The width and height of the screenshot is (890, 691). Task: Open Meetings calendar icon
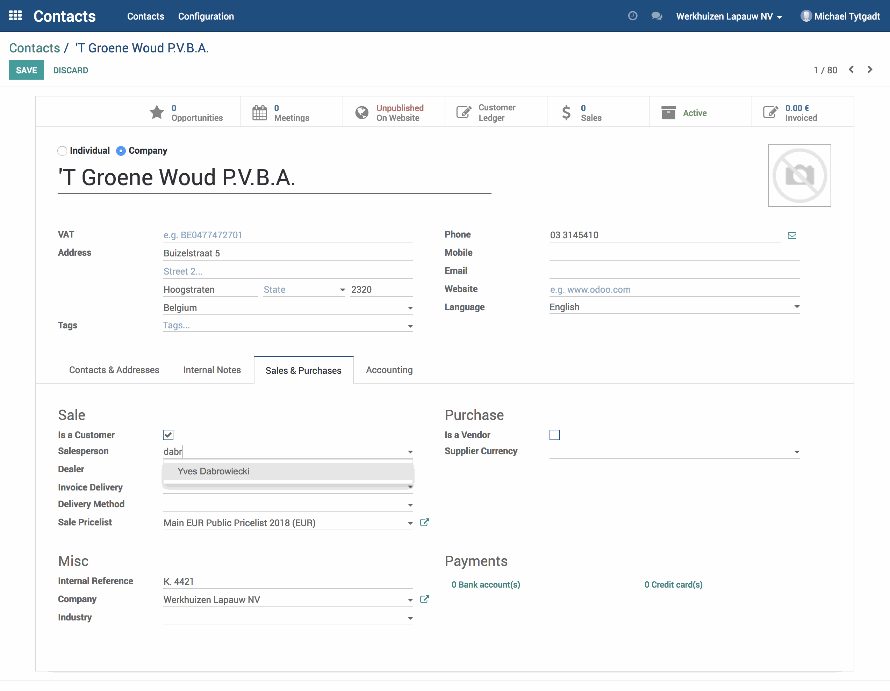pyautogui.click(x=259, y=112)
